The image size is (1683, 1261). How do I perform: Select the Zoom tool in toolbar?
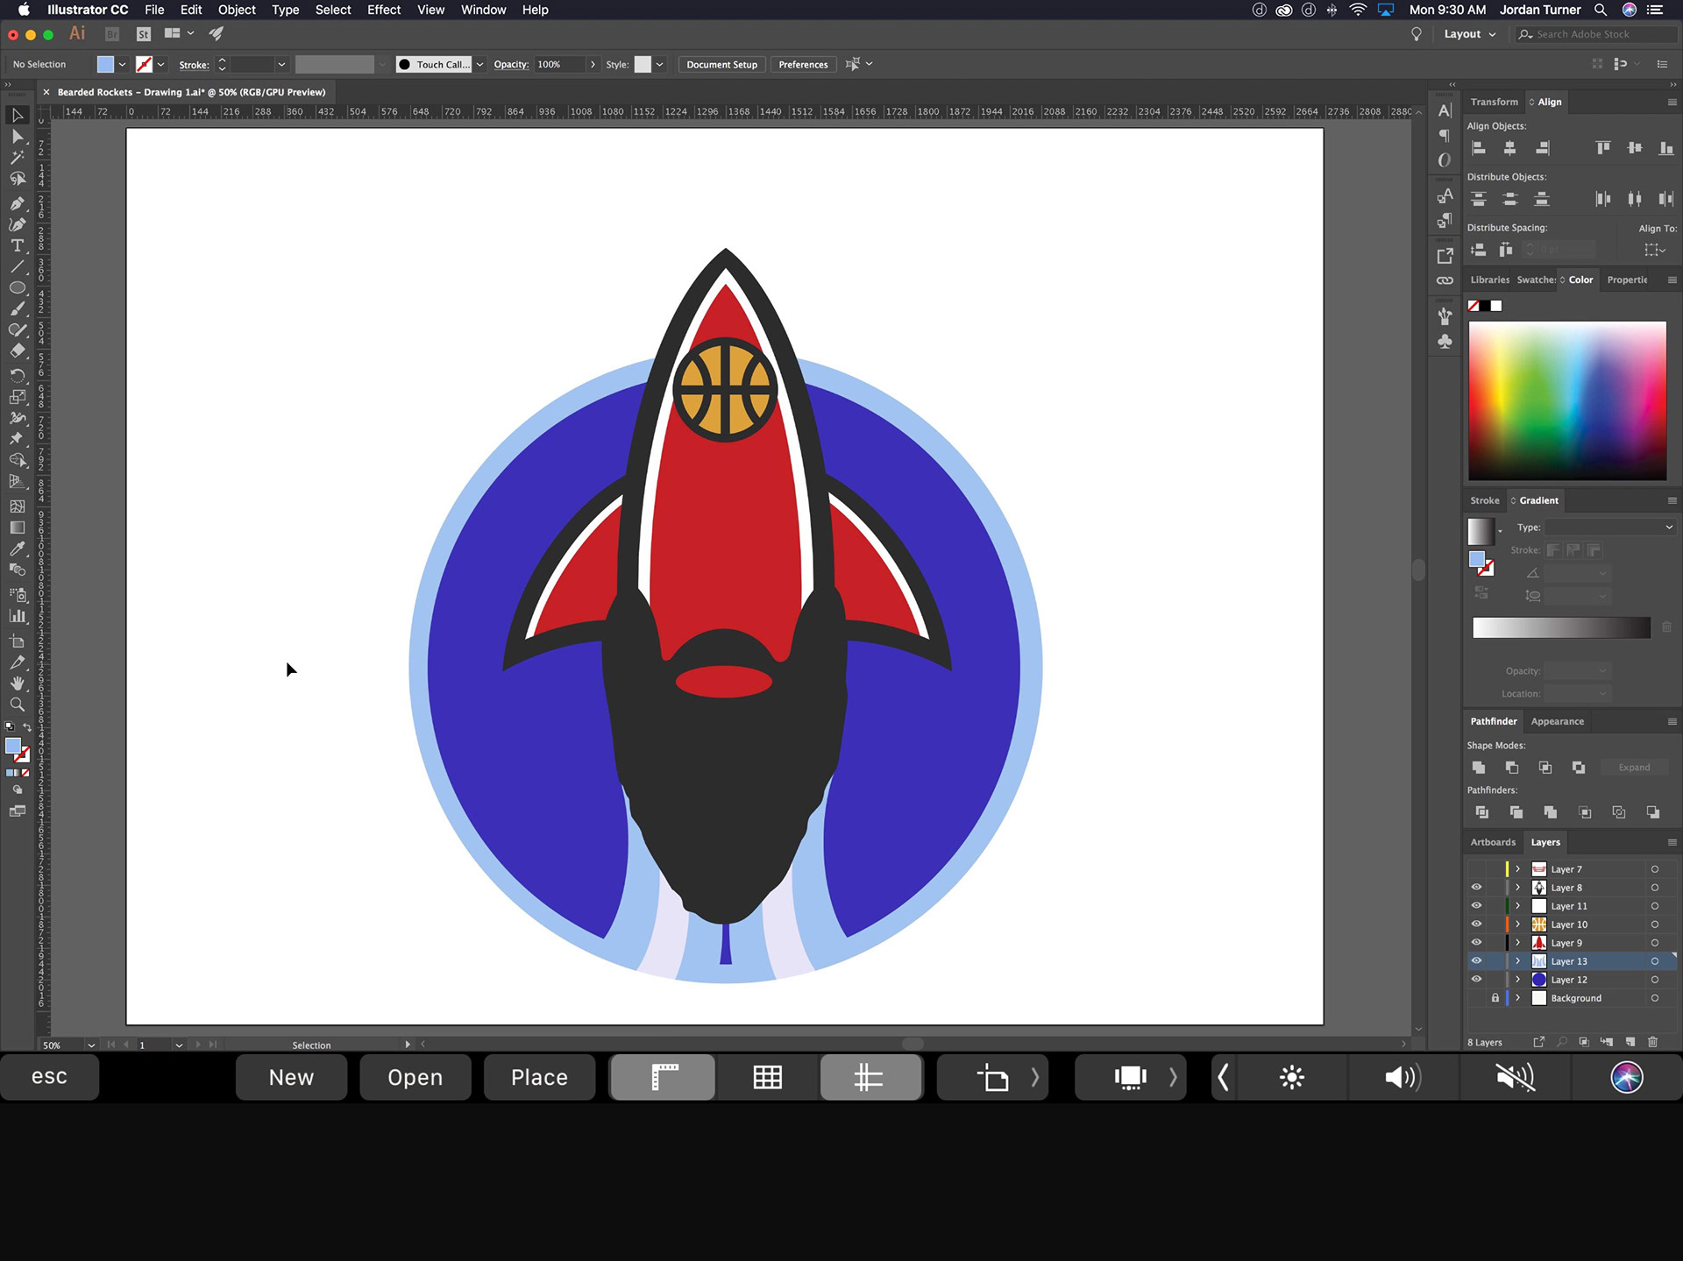17,705
